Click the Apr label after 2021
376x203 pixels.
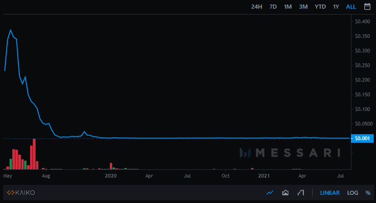(302, 176)
